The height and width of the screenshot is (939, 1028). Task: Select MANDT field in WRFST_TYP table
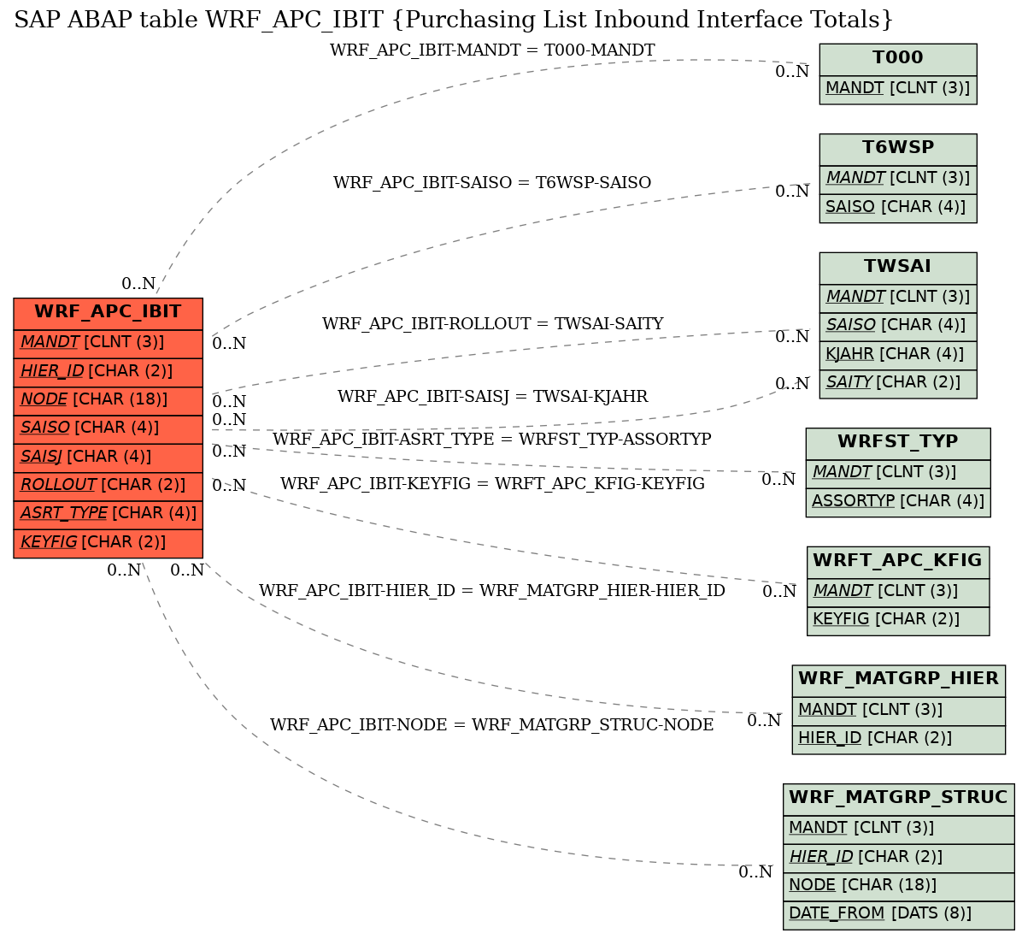[898, 473]
